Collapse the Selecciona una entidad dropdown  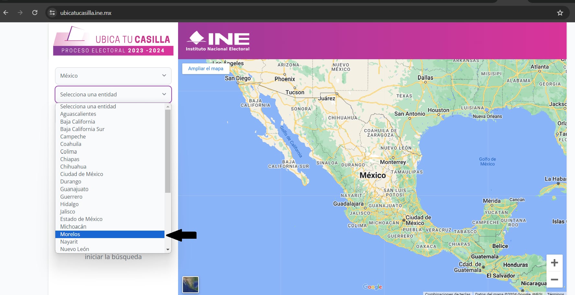pos(113,94)
